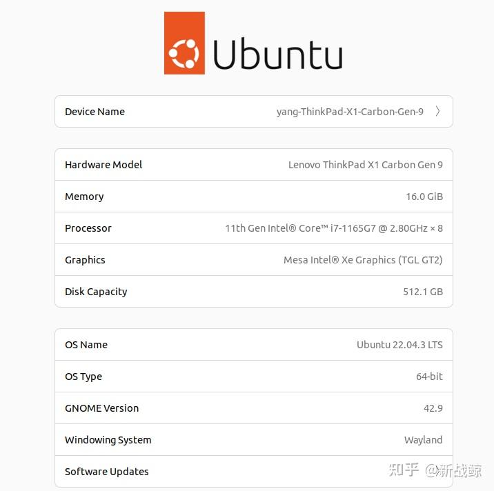The width and height of the screenshot is (494, 491).
Task: Click Mesa Intel Xe Graphics value
Action: click(363, 260)
